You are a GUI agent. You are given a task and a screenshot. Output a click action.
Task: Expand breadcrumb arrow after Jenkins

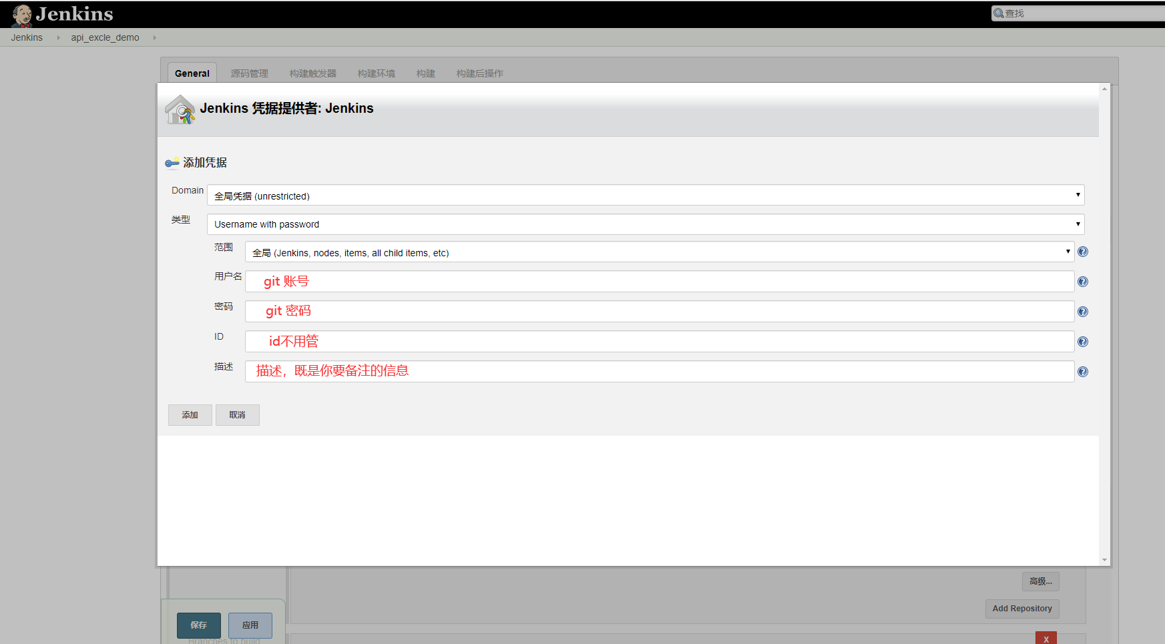coord(59,37)
